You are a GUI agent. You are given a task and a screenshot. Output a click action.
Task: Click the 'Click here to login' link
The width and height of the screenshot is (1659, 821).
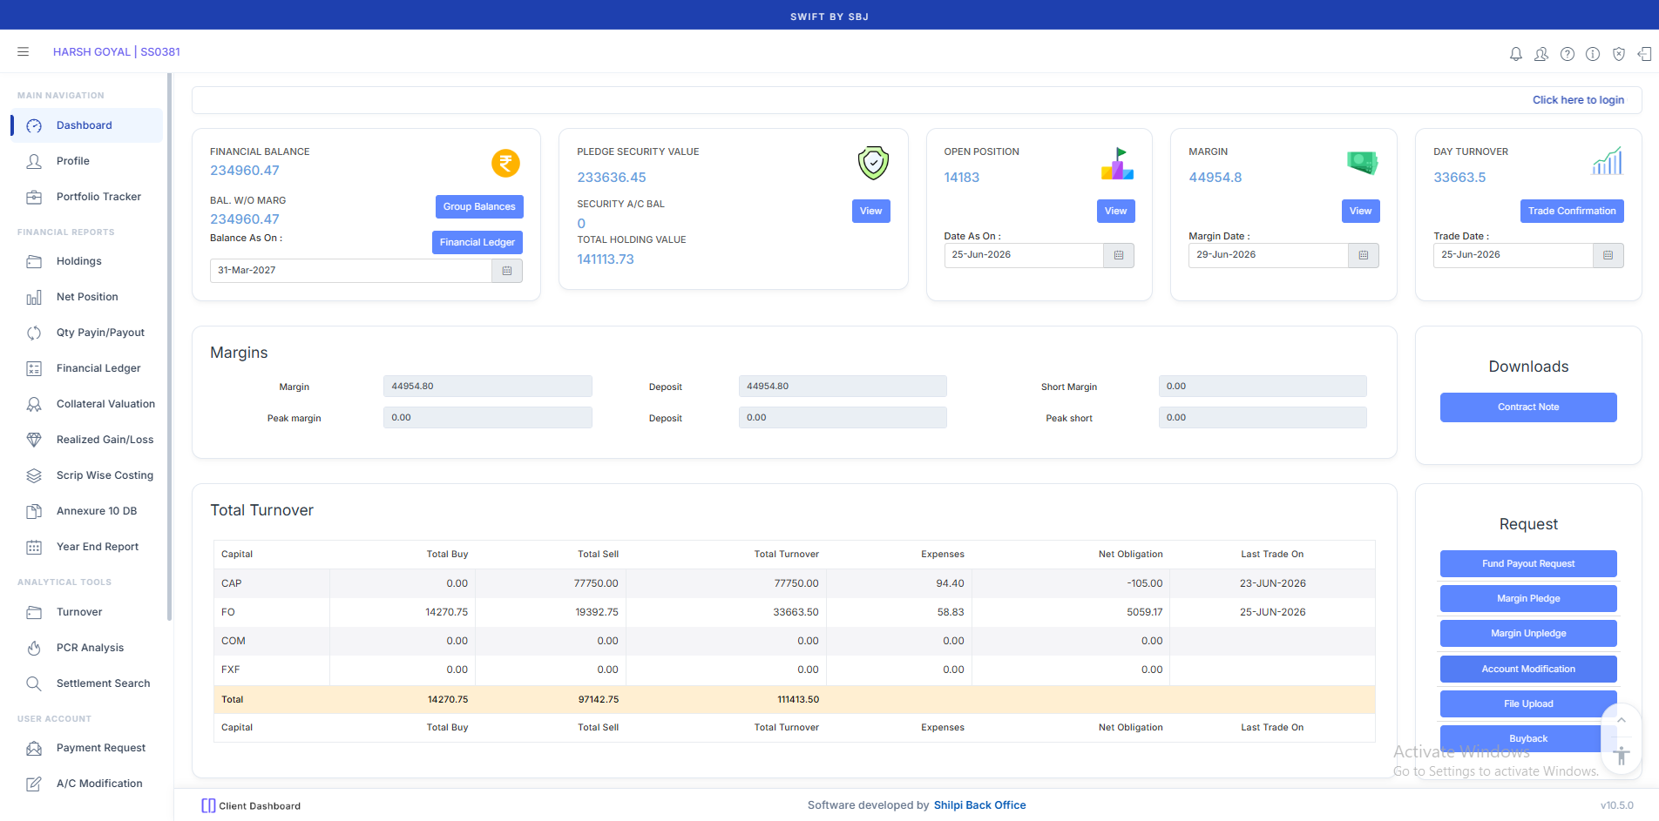1578,100
